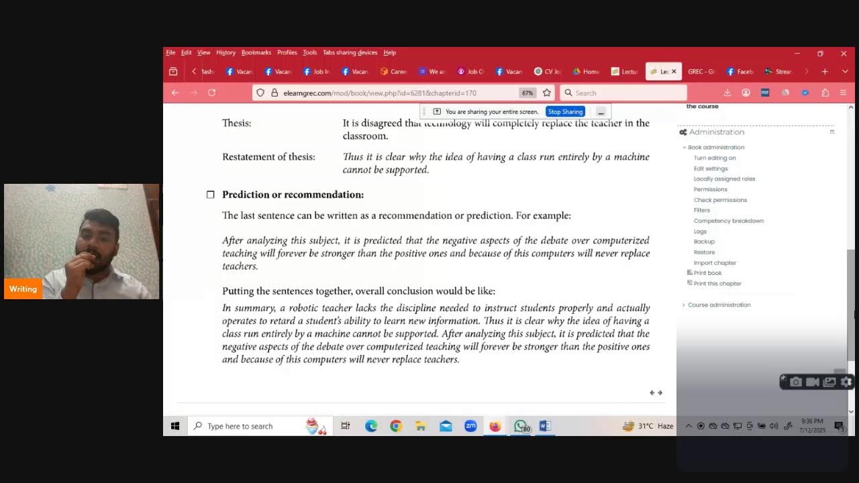Click the blue checkmark extension icon
Viewport: 859px width, 483px height.
point(805,93)
